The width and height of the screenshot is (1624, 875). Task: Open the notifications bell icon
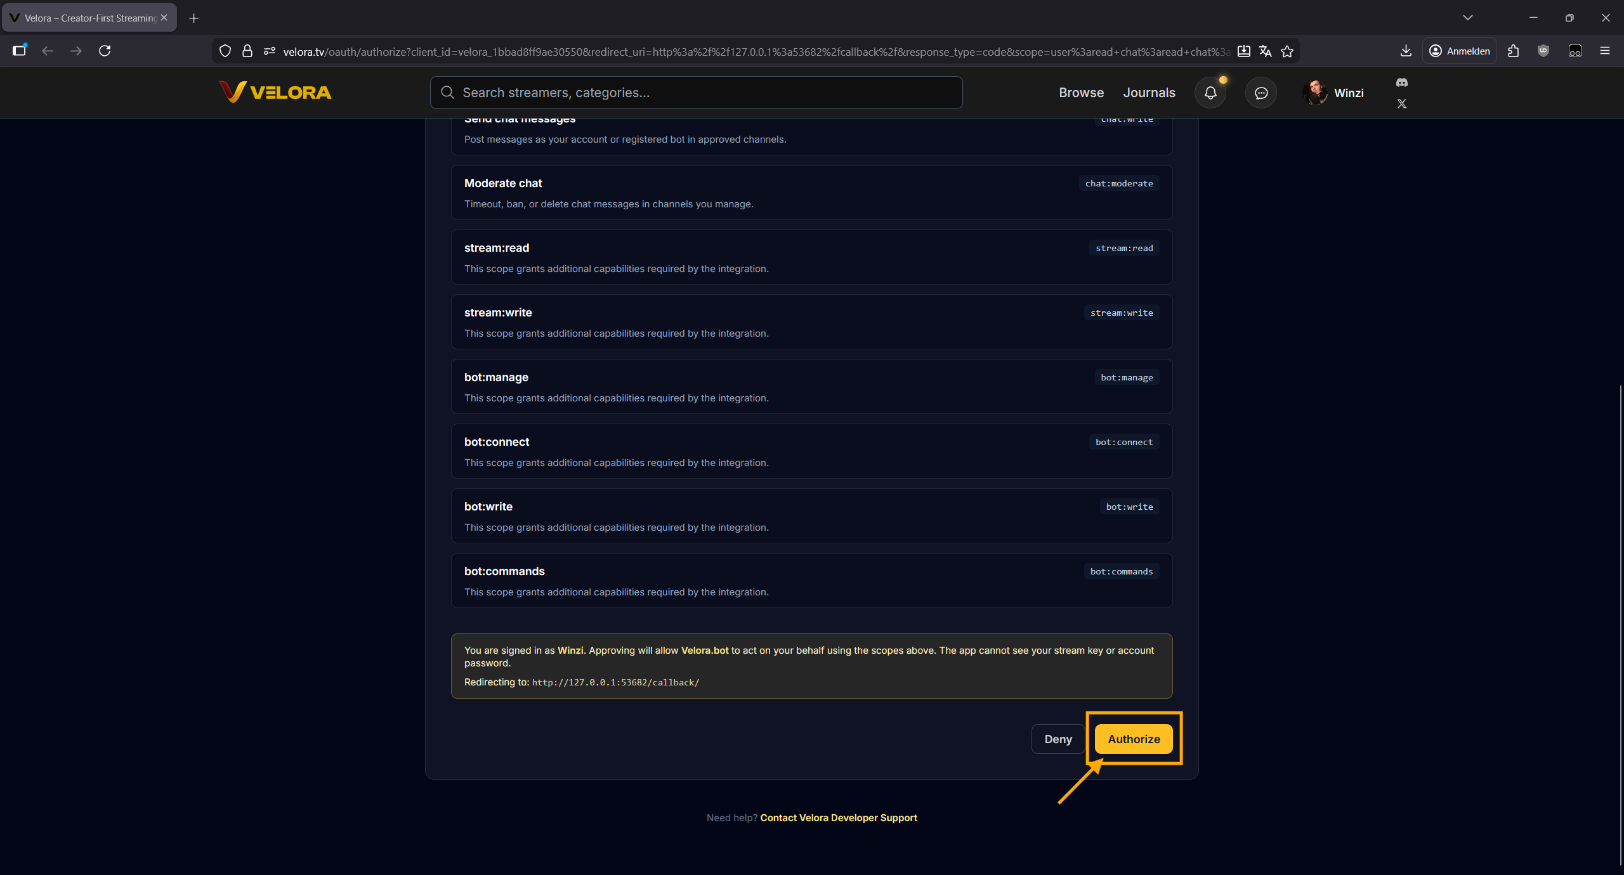click(1210, 93)
